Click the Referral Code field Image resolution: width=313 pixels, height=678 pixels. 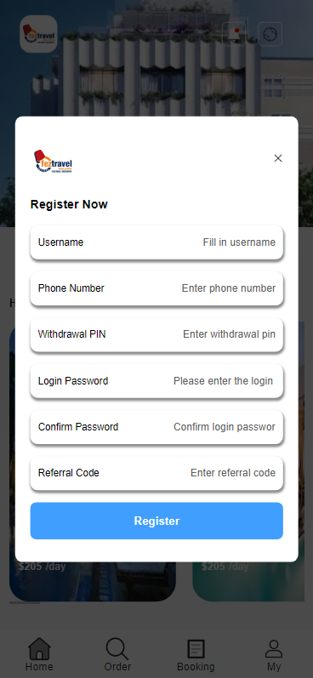(x=156, y=473)
